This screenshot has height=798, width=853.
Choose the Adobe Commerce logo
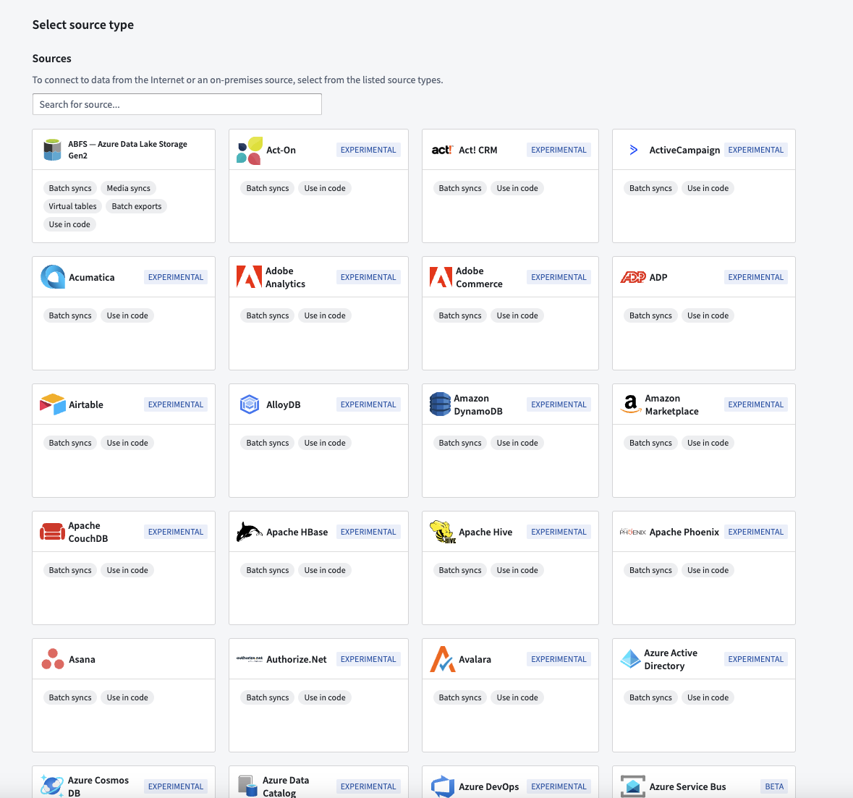click(x=441, y=277)
